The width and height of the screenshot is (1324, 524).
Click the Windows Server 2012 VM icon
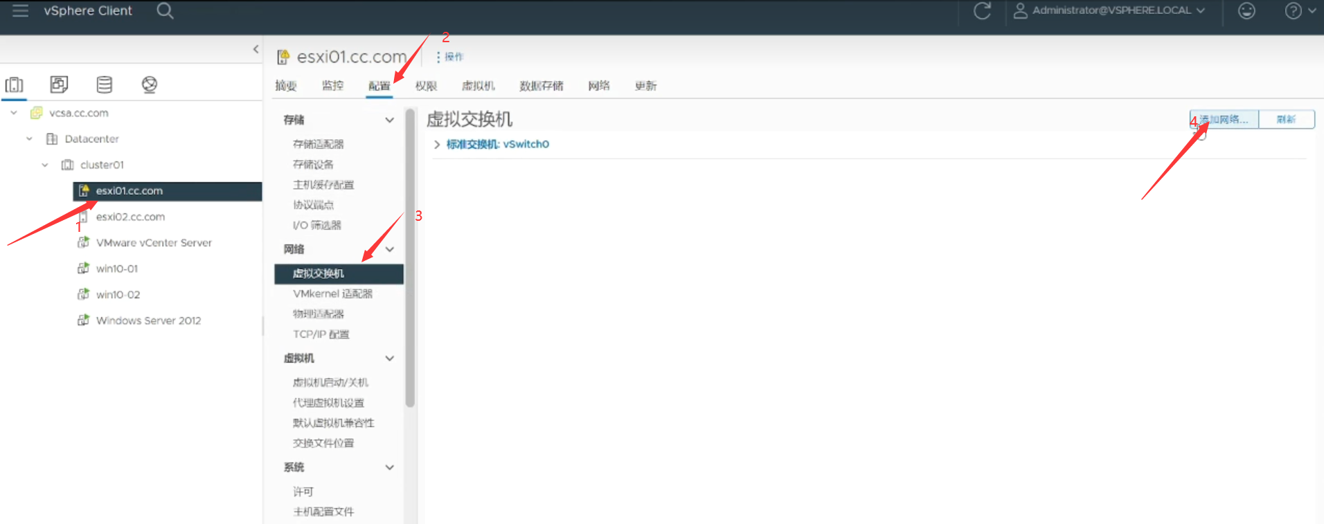(83, 320)
